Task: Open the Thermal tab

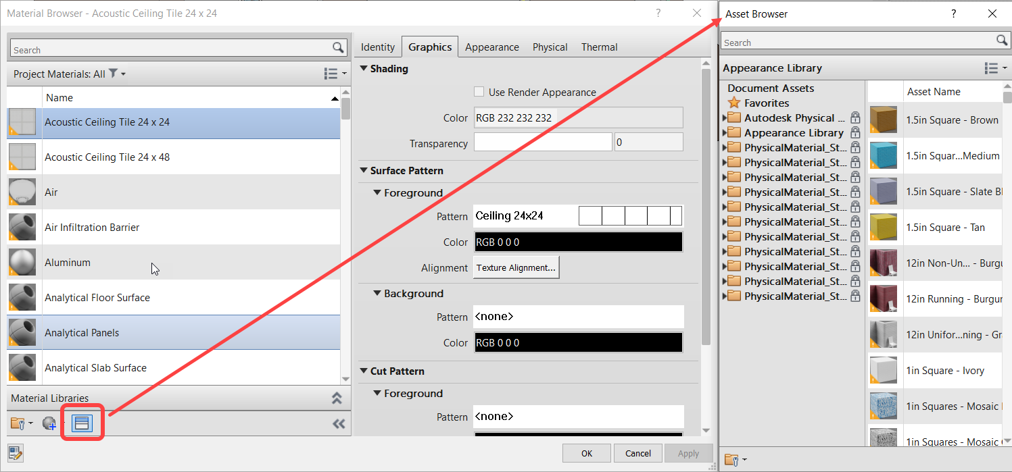Action: [599, 47]
